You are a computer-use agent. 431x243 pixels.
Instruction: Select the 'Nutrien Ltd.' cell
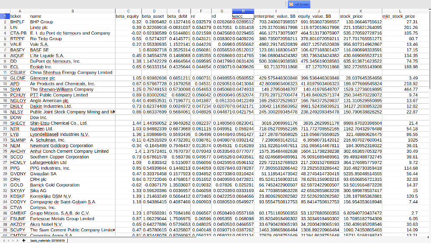[72, 129]
